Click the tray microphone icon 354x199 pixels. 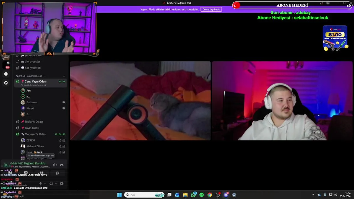[325, 195]
